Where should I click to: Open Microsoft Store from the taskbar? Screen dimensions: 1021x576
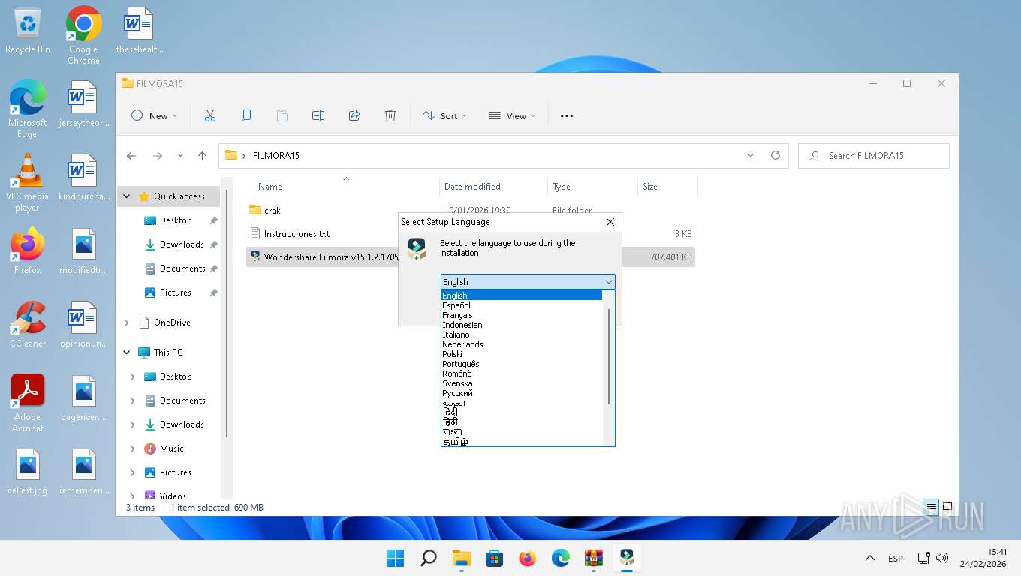(495, 558)
